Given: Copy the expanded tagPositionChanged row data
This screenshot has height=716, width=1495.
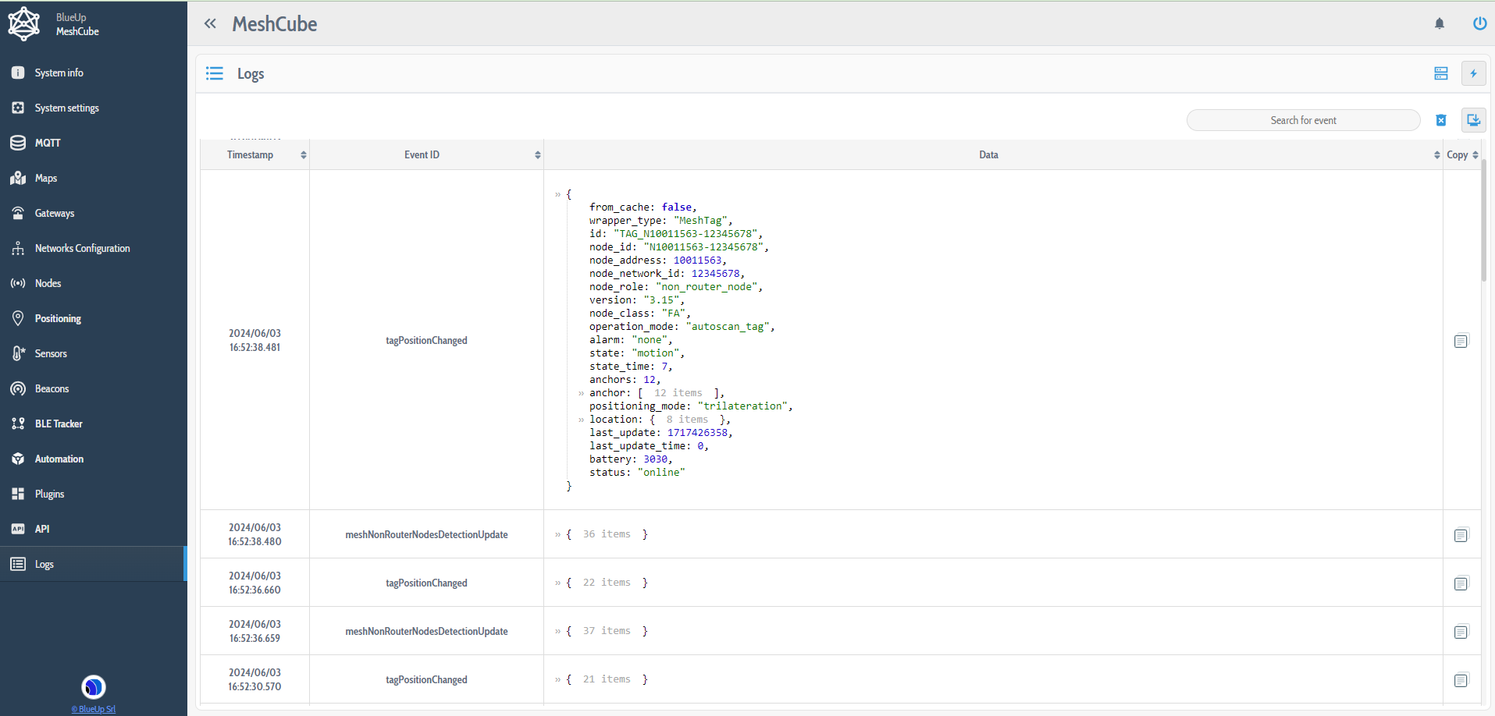Looking at the screenshot, I should [x=1461, y=341].
